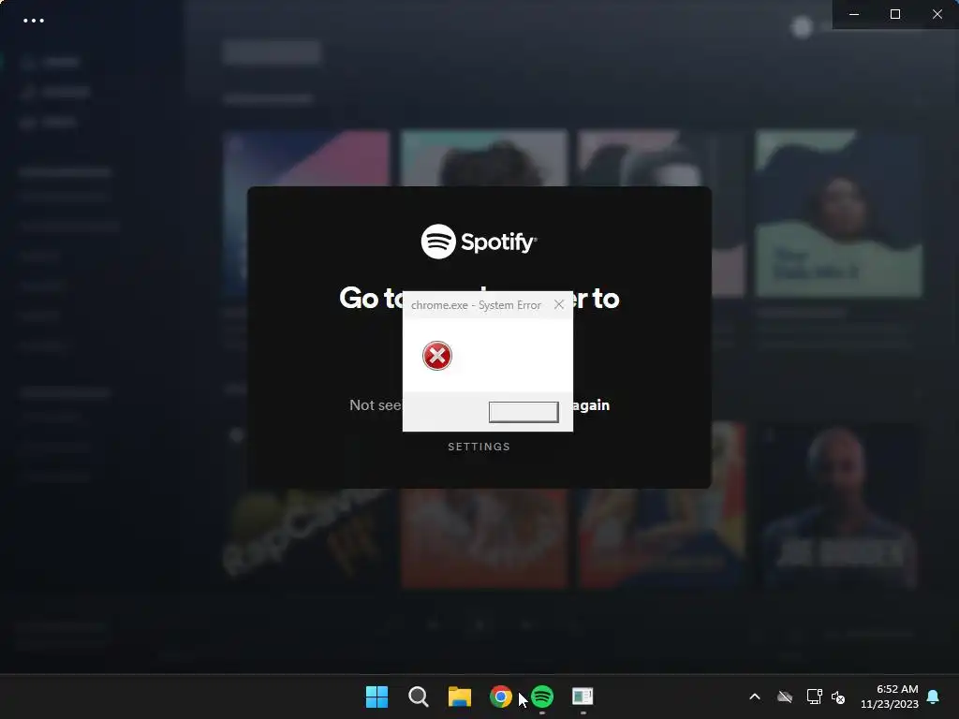959x719 pixels.
Task: Open taskbar Search
Action: click(419, 697)
